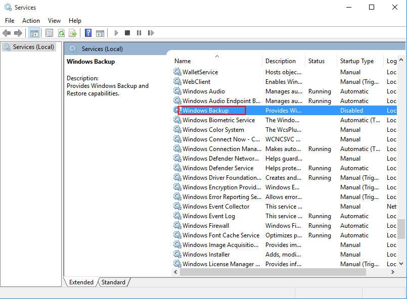Select the Windows Firewall service row
The width and height of the screenshot is (407, 299).
tap(206, 226)
